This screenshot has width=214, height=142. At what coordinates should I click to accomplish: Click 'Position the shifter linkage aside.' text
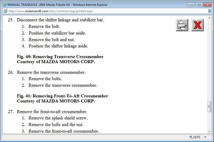pyautogui.click(x=58, y=46)
